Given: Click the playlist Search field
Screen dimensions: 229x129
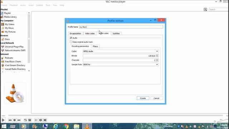Looking at the screenshot, I should click(219, 9).
